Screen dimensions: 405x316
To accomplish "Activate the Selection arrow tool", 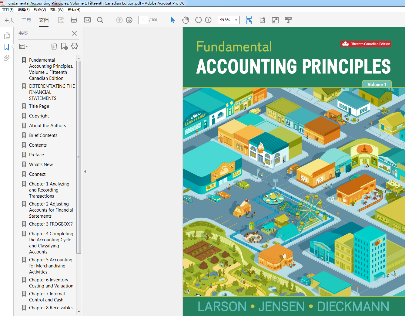I will (x=172, y=20).
